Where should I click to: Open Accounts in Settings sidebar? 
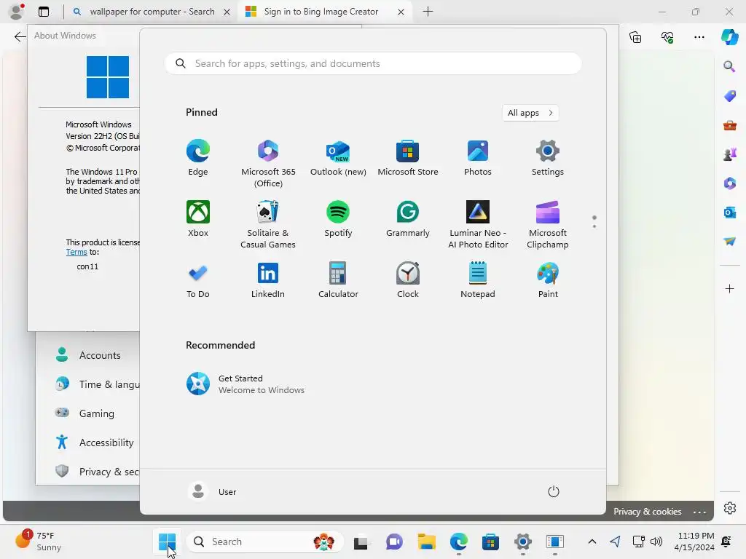click(x=88, y=355)
